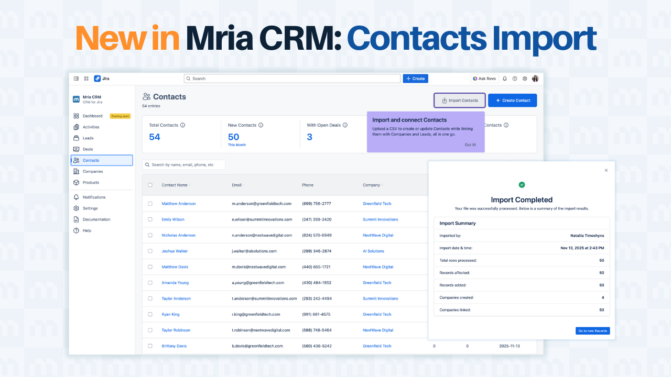Dismiss the tooltip with Got it!
The height and width of the screenshot is (377, 671).
tap(470, 145)
